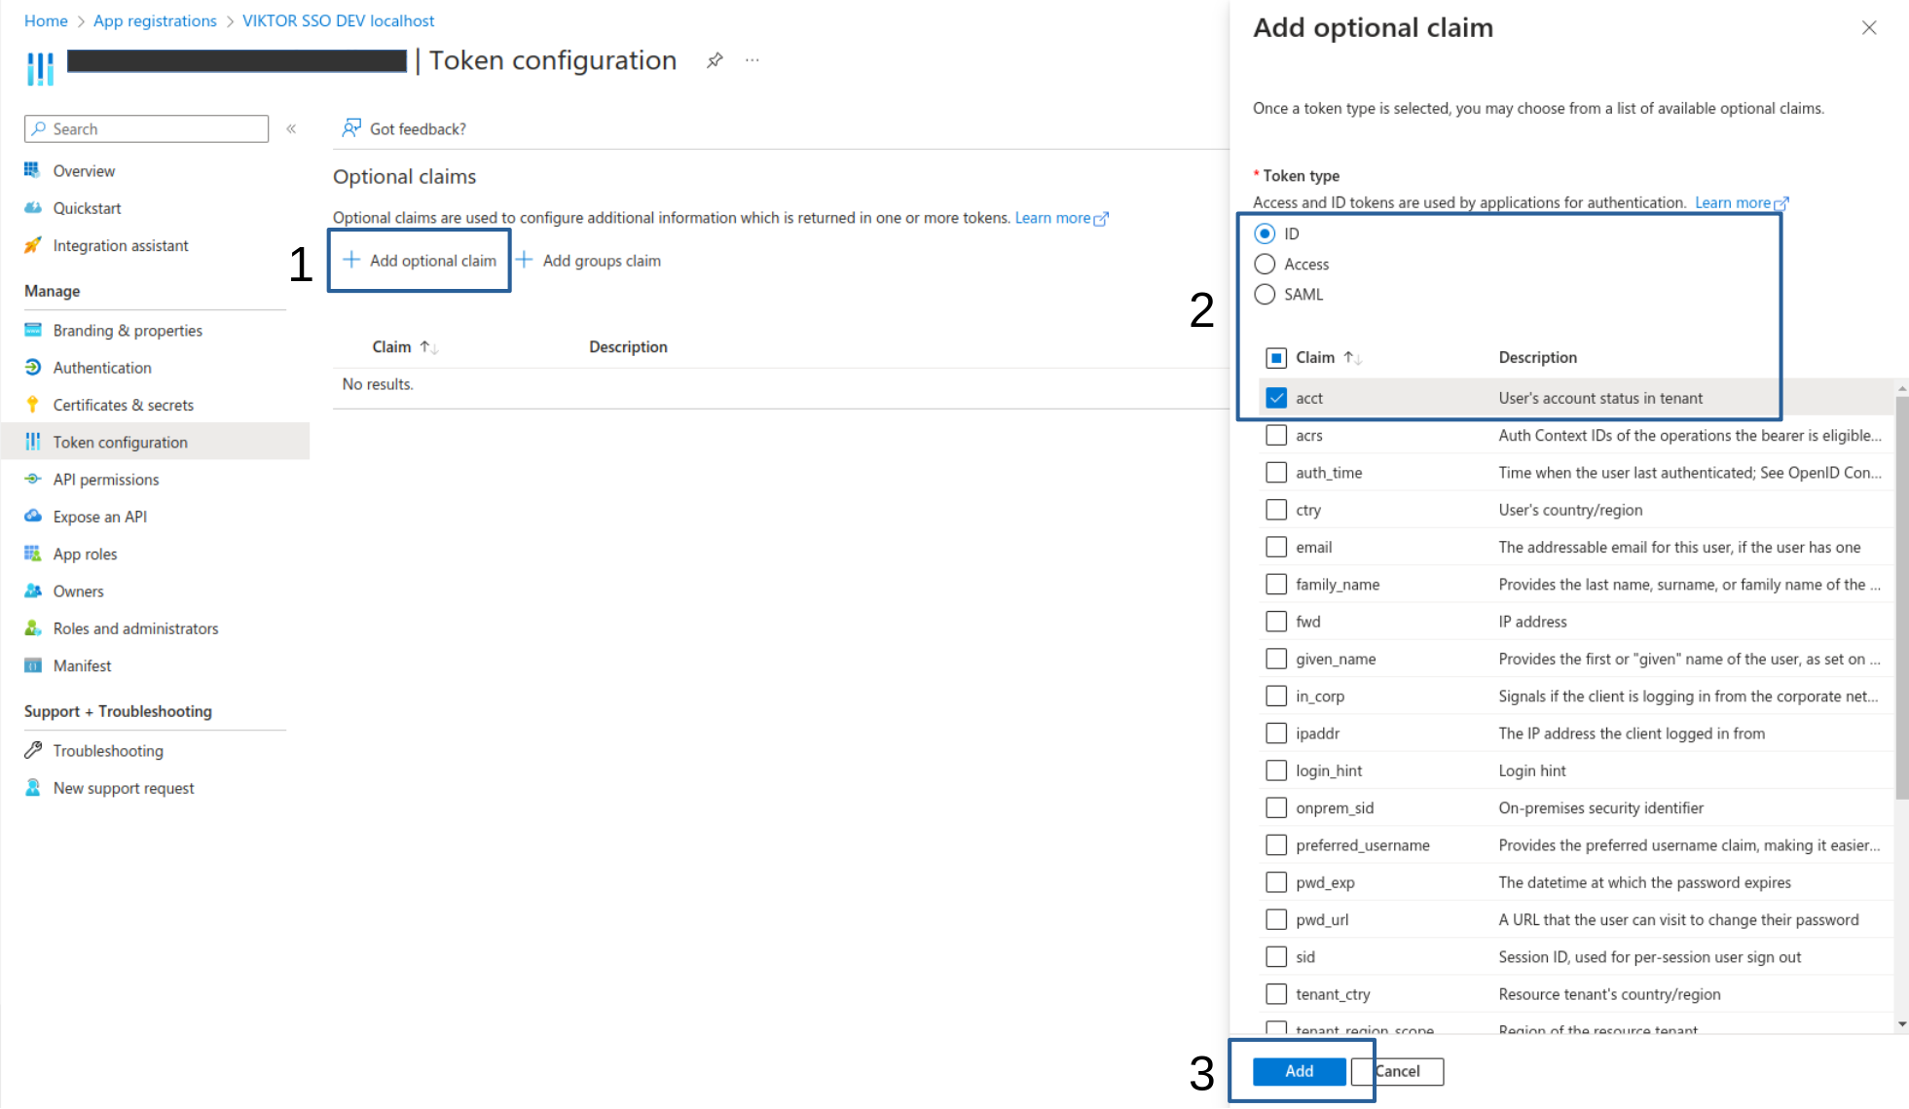Image resolution: width=1909 pixels, height=1109 pixels.
Task: Click the blue Add button
Action: [x=1299, y=1071]
